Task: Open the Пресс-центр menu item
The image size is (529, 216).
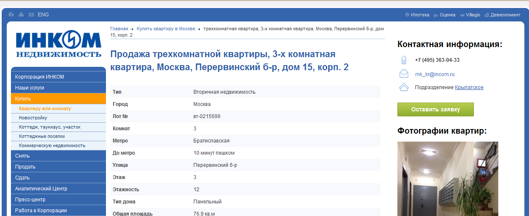Action: [58, 200]
